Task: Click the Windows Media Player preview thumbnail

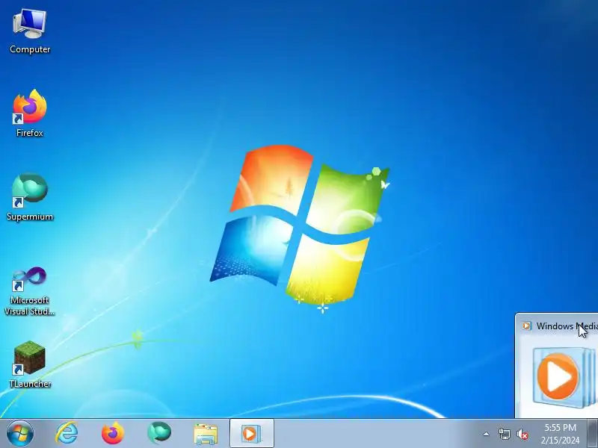Action: (x=564, y=377)
